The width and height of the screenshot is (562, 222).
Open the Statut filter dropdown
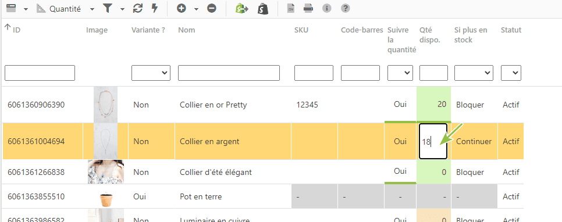511,73
